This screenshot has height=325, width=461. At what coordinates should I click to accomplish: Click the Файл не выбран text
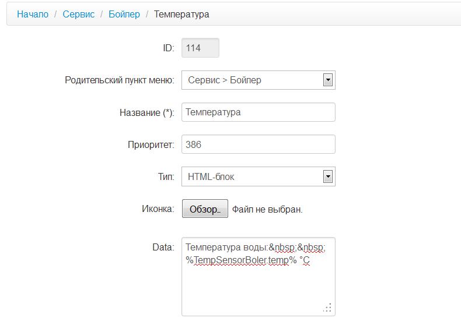[x=267, y=209]
